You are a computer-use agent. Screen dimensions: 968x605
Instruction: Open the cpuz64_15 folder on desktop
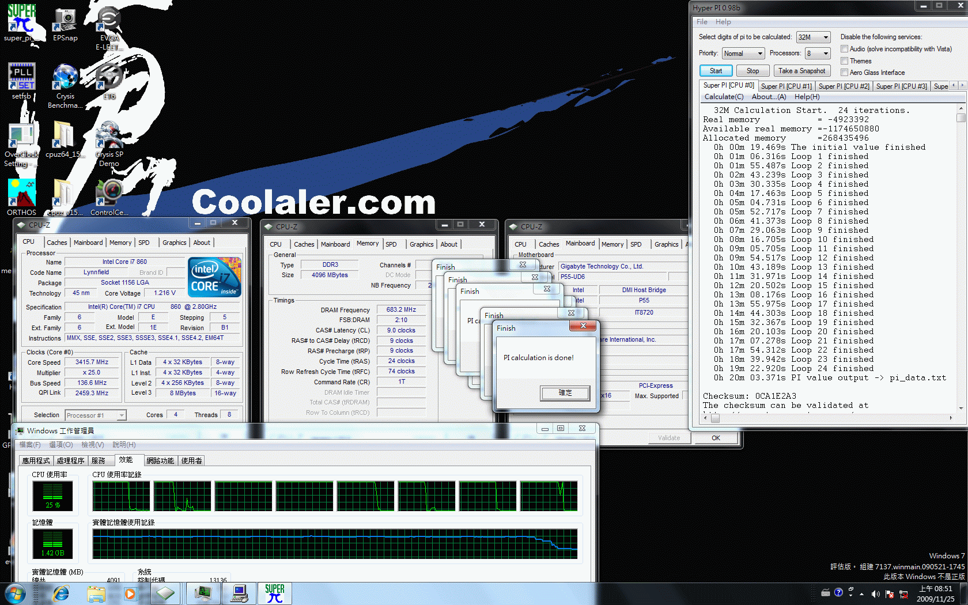click(63, 139)
